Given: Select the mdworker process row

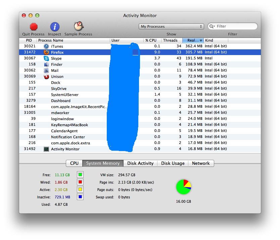Looking at the screenshot, I should (140, 113).
